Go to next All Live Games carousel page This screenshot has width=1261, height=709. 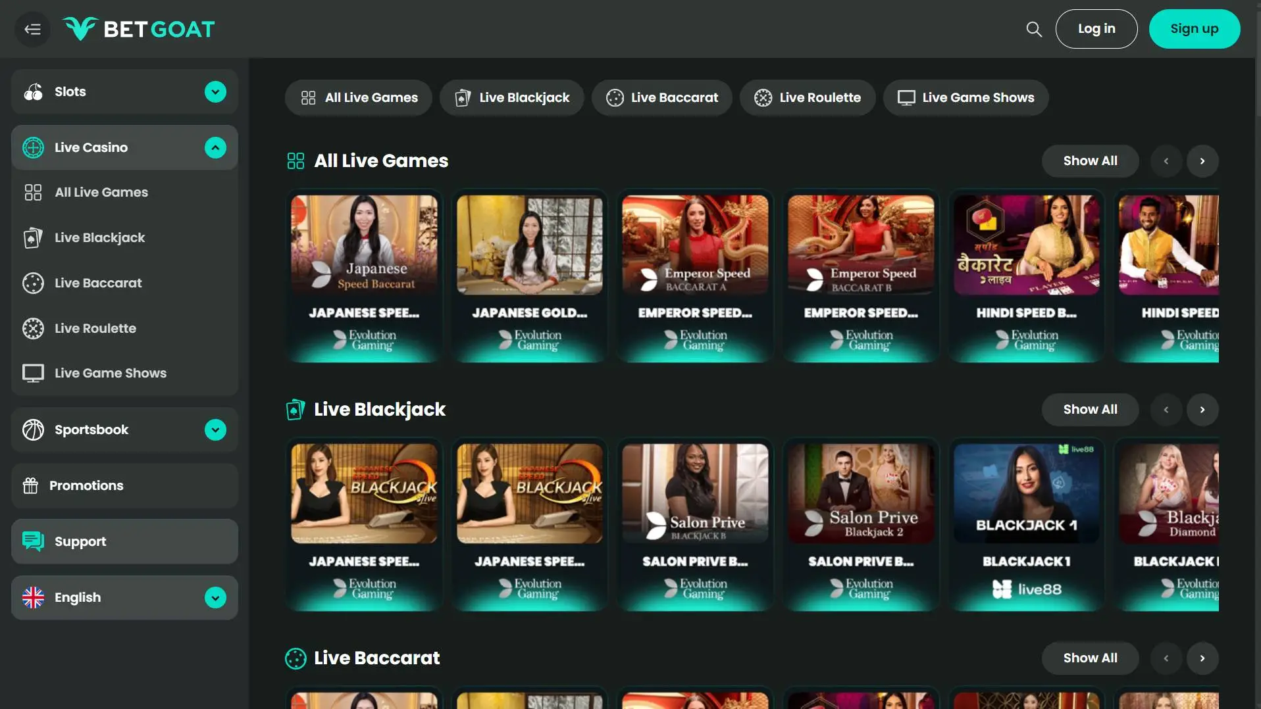pos(1202,161)
